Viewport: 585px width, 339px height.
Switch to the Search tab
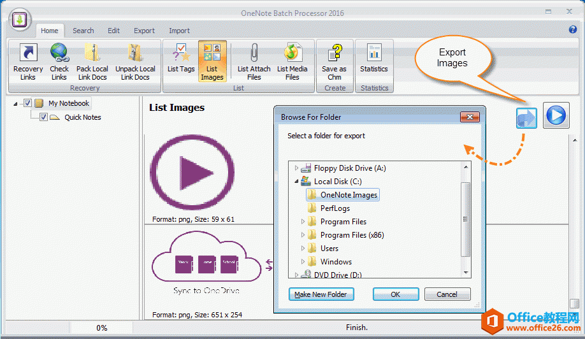coord(83,31)
